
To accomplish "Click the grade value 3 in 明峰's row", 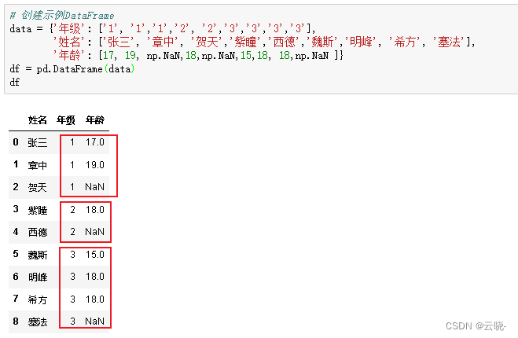I will tap(72, 277).
